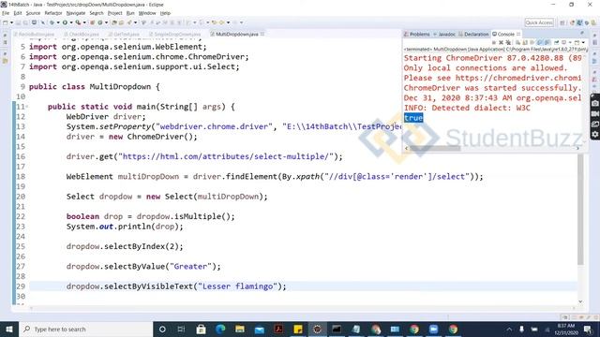Open File Explorer from the taskbar
This screenshot has height=337, width=600.
(240, 329)
